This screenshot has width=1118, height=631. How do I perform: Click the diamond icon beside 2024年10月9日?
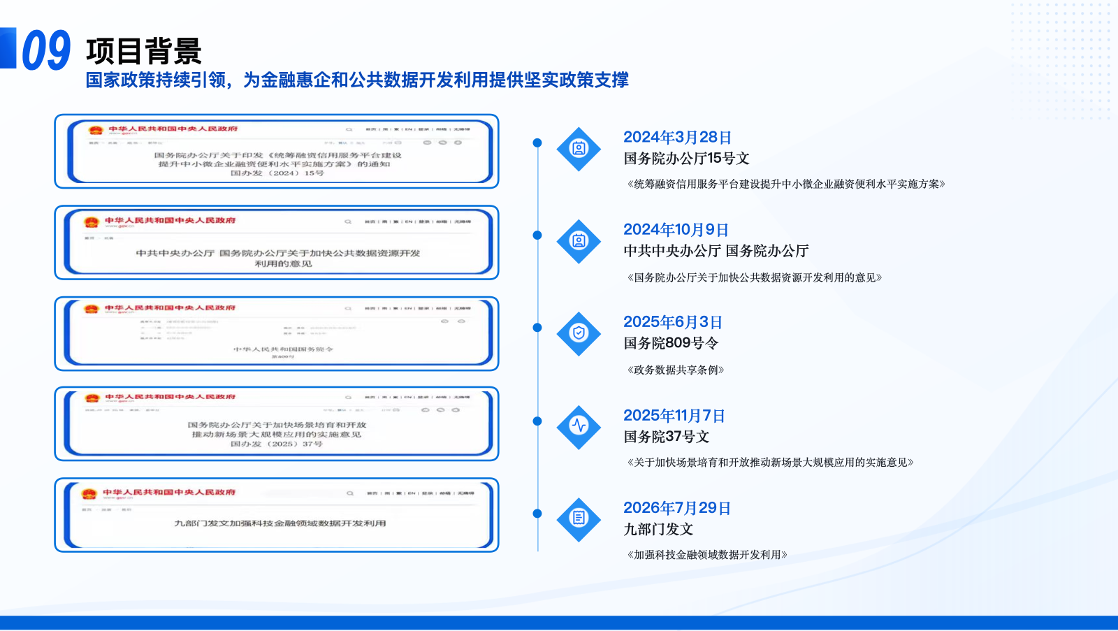coord(579,241)
